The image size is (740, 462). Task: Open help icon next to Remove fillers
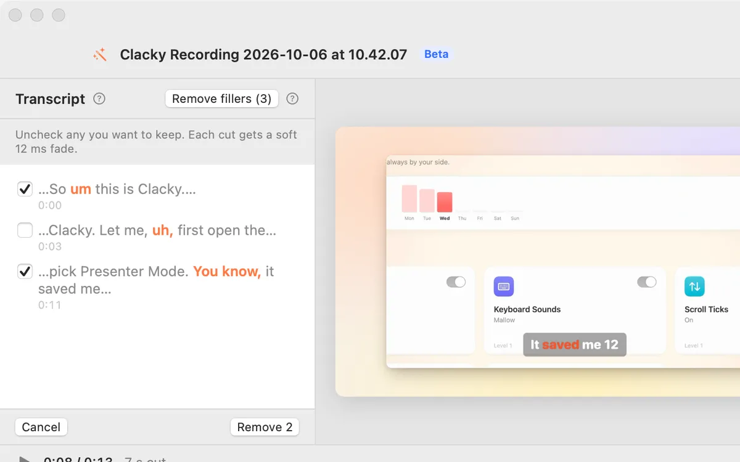tap(293, 99)
